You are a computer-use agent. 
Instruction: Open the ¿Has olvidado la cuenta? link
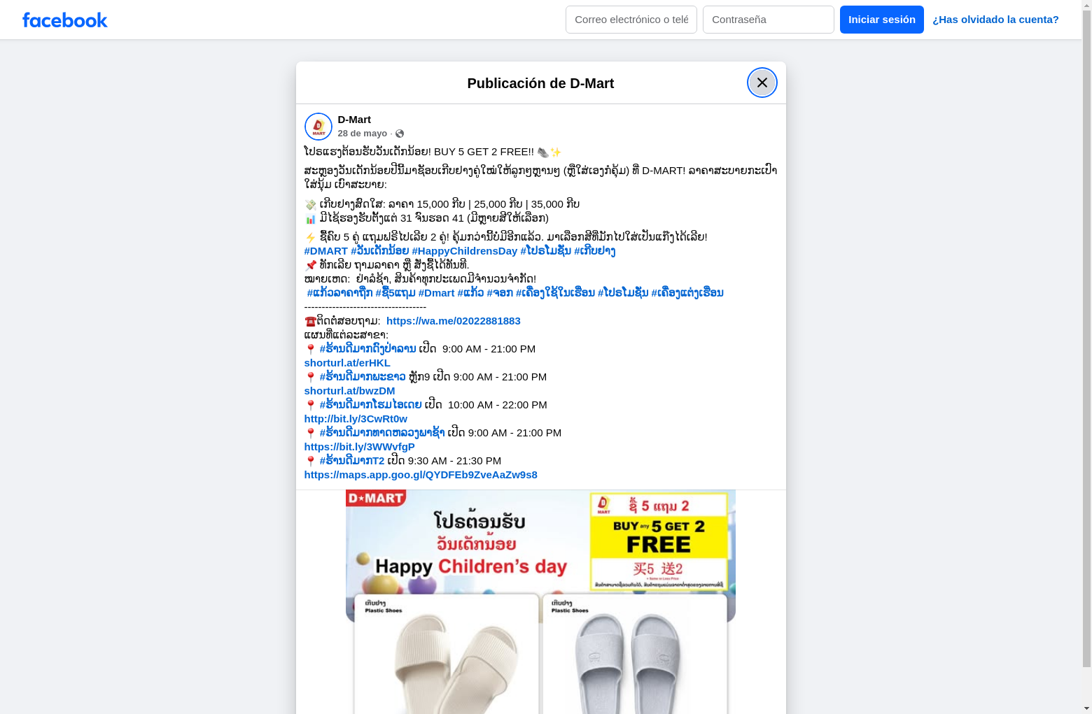[x=995, y=20]
